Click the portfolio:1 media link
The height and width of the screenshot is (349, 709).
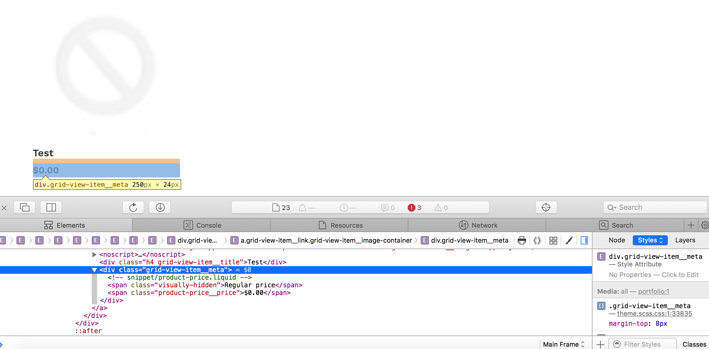point(654,291)
